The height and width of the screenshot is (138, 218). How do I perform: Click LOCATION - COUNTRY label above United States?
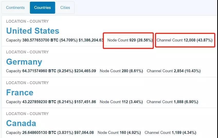[x=28, y=21]
